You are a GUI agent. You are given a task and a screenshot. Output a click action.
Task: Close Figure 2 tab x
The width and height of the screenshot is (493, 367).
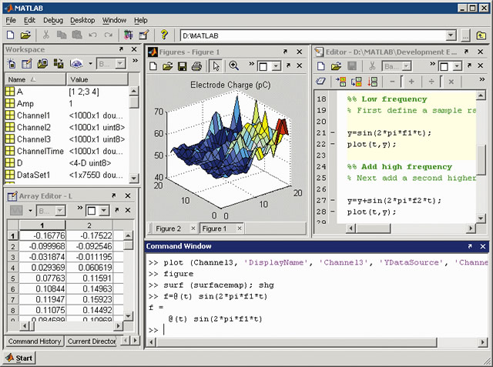(193, 229)
